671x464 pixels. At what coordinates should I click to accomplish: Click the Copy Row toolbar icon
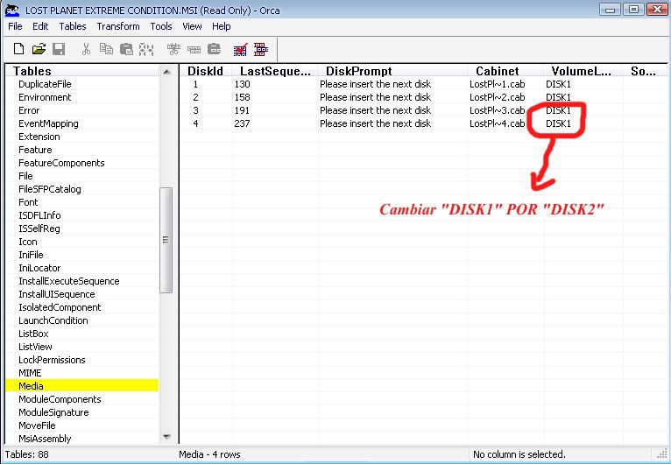click(194, 49)
